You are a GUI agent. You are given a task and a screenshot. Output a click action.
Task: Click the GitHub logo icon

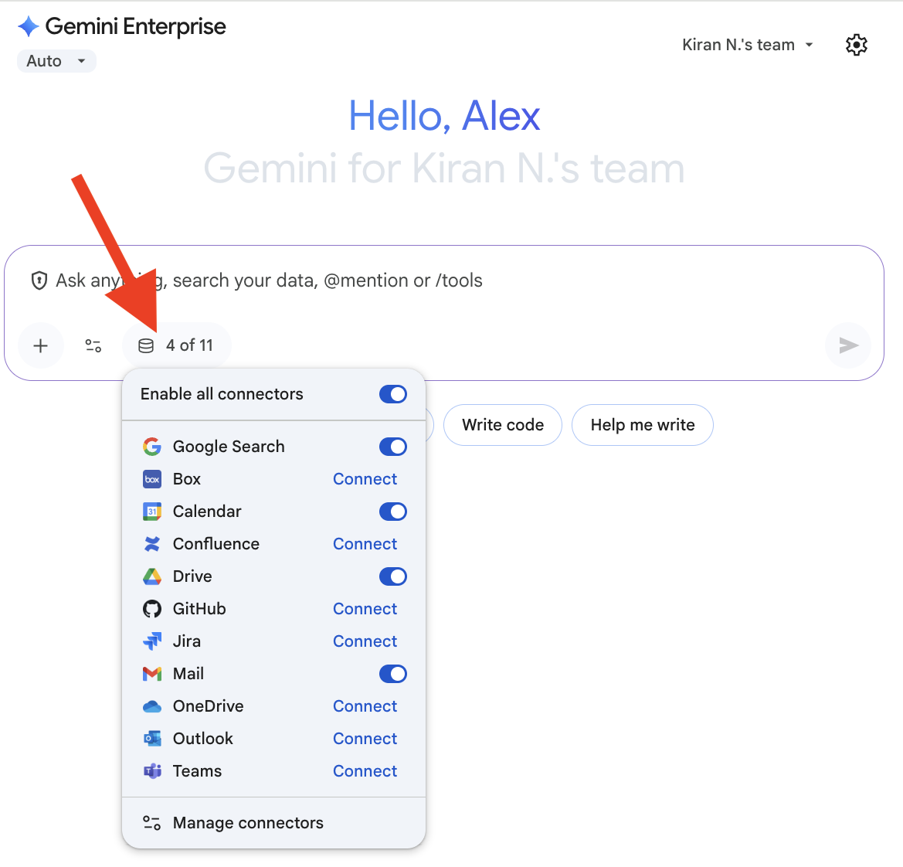click(152, 609)
